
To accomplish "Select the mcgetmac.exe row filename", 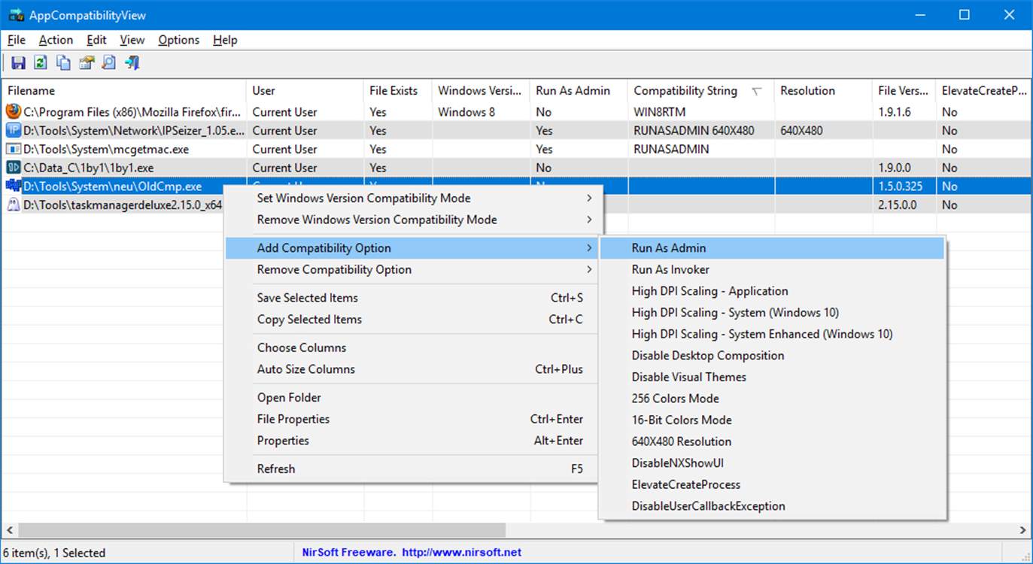I will 106,149.
